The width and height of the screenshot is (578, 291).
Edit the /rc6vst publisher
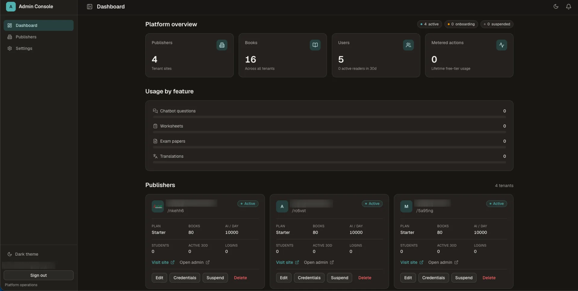284,278
